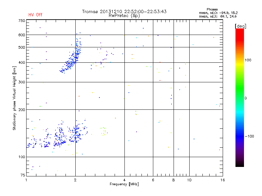Click the y-axis tick label "600"
The image size is (262, 196).
[x=22, y=35]
